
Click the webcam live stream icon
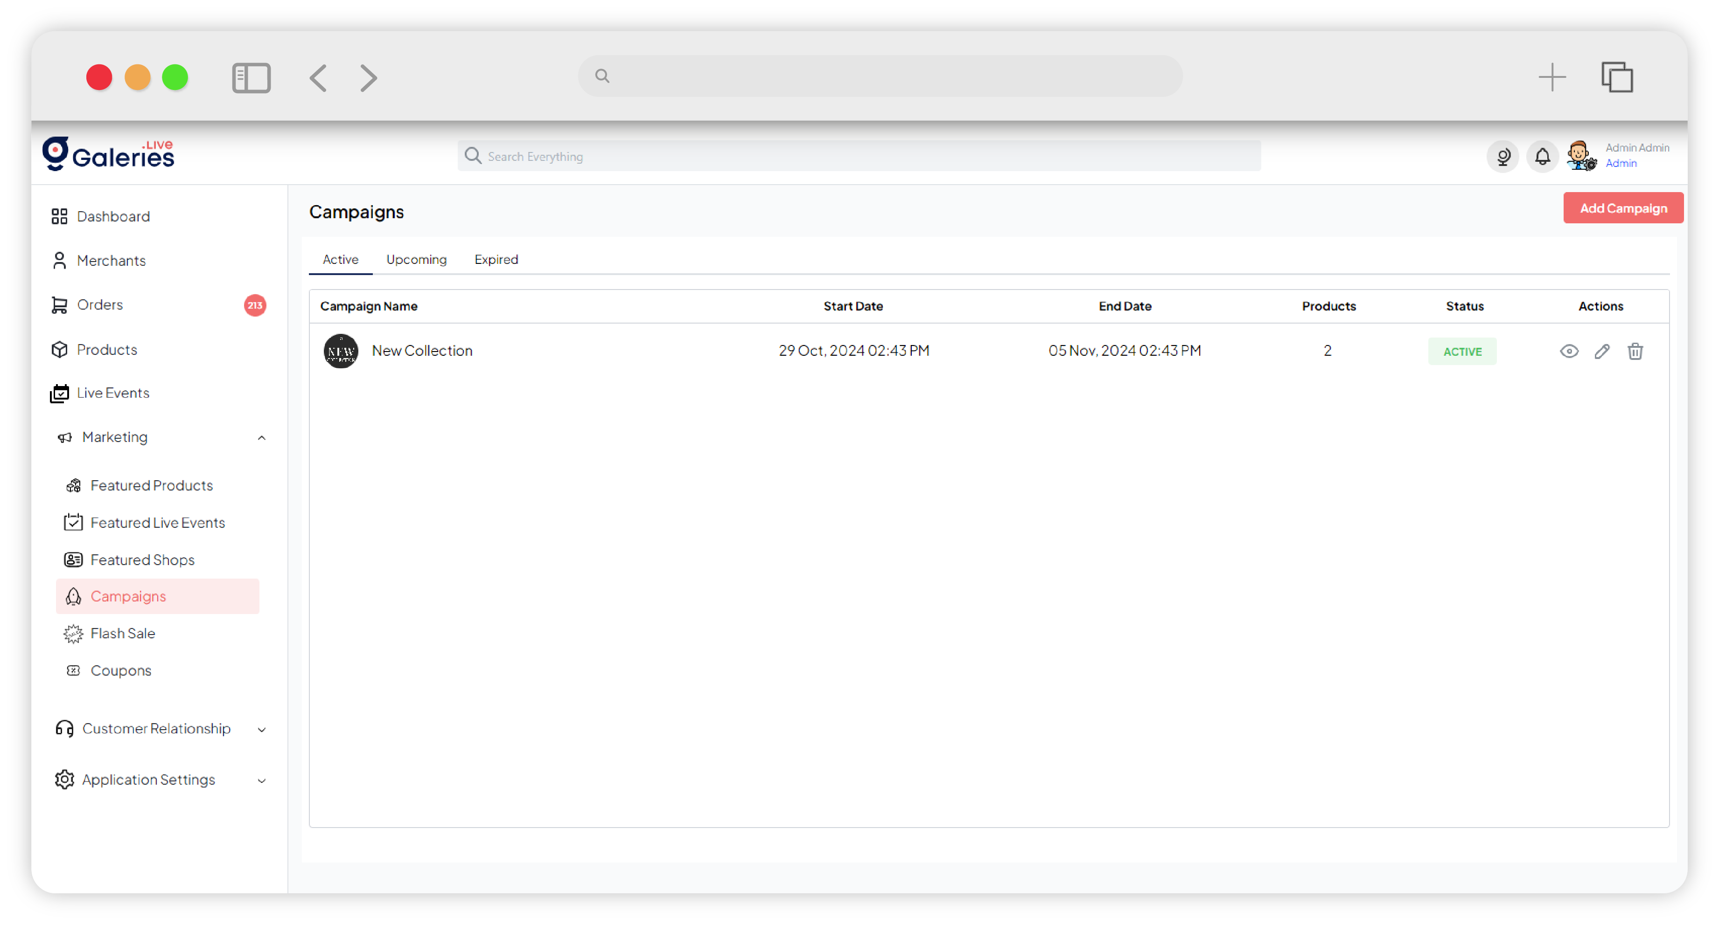click(1502, 157)
